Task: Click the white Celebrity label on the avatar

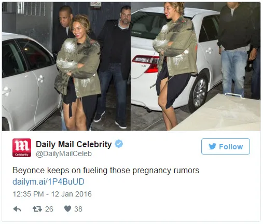Action: pyautogui.click(x=22, y=155)
